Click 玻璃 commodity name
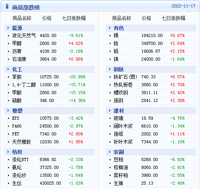Image resolution: width=200 pixels, height=189 pixels. (118, 118)
